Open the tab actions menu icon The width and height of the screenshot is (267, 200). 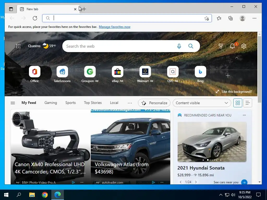pyautogui.click(x=11, y=9)
